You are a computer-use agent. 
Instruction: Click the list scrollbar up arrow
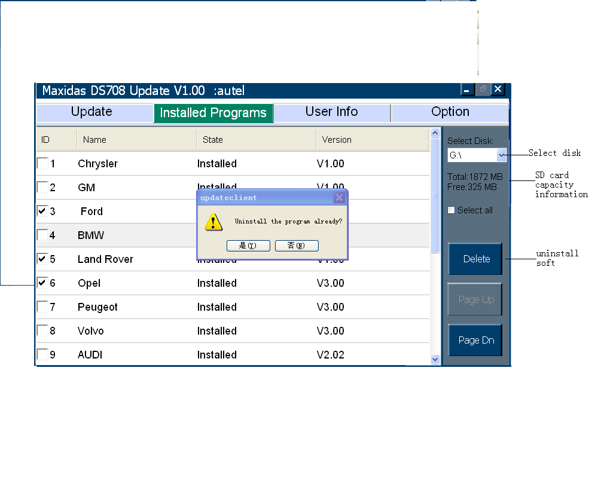pyautogui.click(x=435, y=133)
